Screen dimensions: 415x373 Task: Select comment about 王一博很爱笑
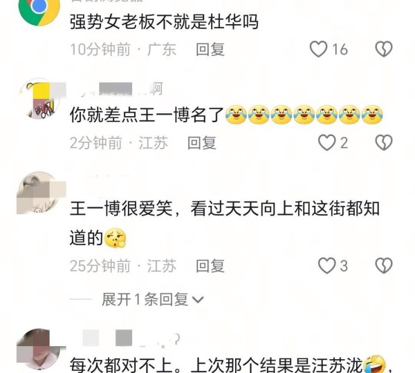point(225,223)
